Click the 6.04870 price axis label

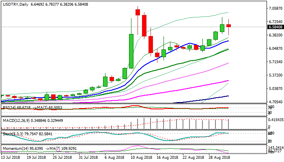click(x=275, y=49)
